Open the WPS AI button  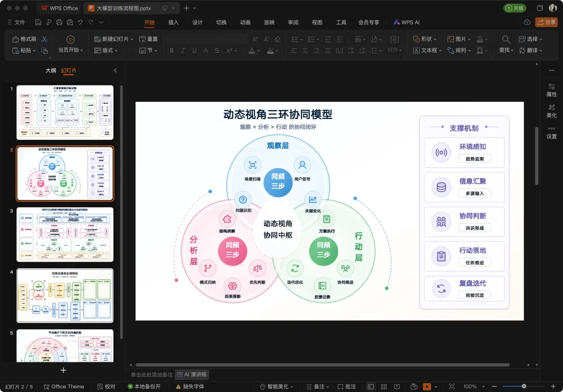pos(407,22)
